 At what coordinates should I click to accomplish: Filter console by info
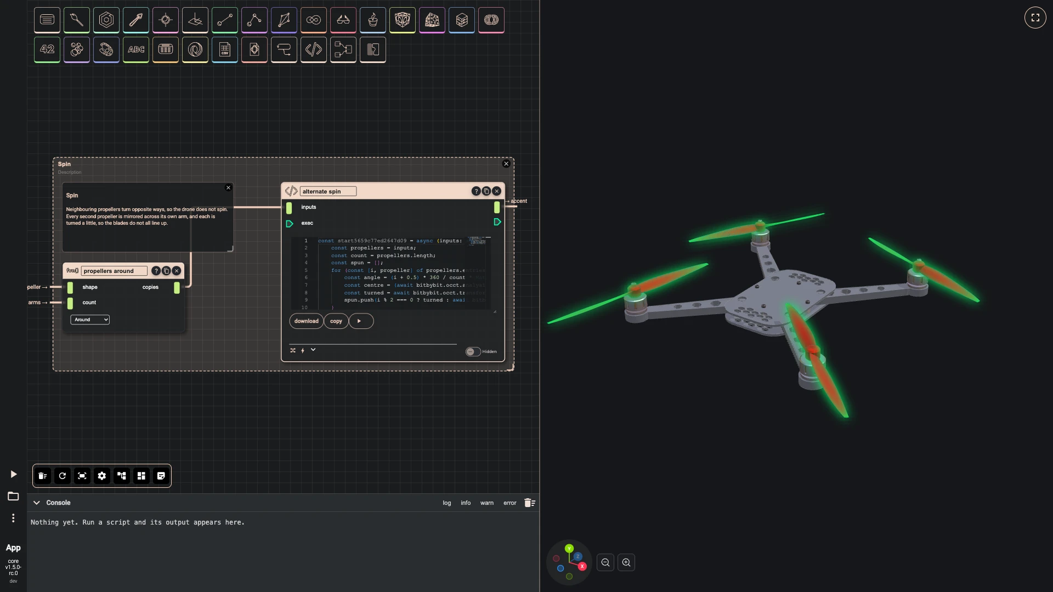(466, 503)
